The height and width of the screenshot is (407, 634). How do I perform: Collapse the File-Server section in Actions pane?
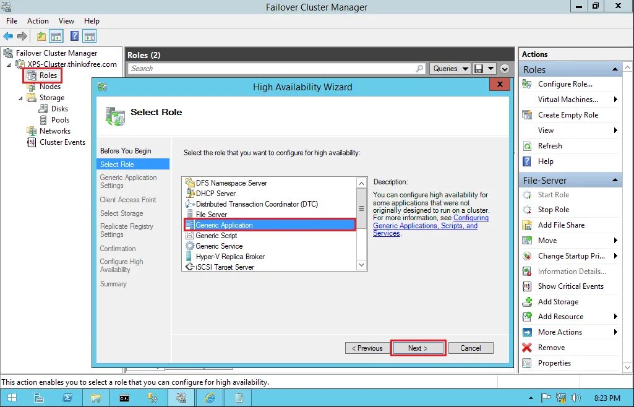coord(615,180)
